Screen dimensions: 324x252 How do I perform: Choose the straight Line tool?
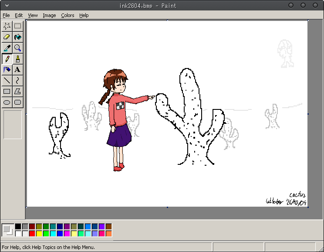tap(7, 81)
